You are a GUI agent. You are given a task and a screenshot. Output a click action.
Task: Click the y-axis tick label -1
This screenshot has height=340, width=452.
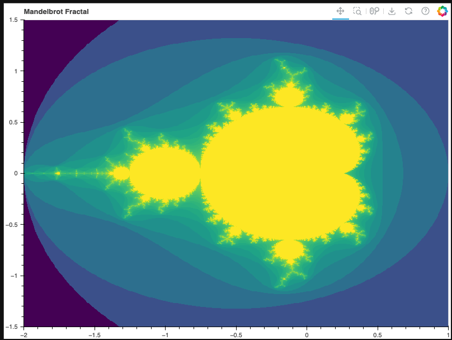pyautogui.click(x=15, y=276)
